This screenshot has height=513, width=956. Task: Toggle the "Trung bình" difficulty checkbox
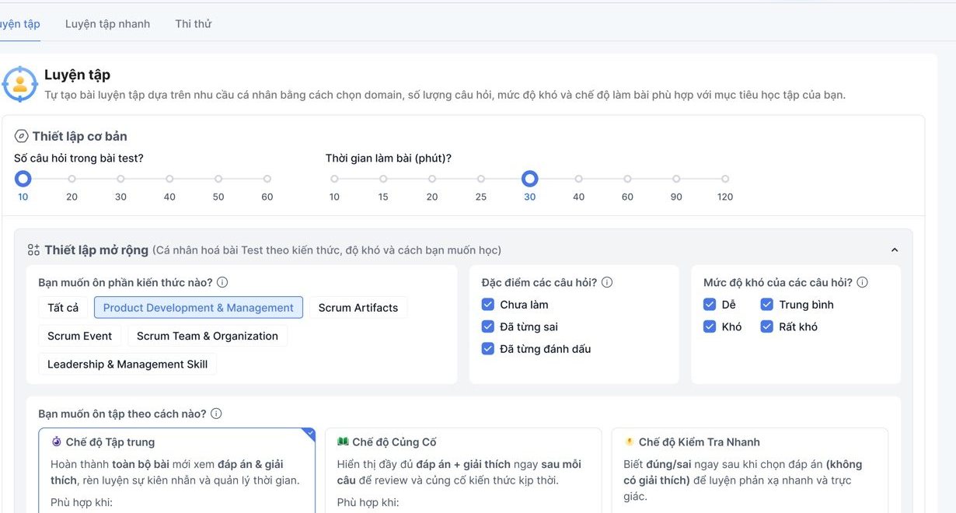pos(767,305)
